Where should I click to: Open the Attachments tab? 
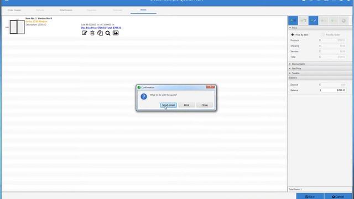[x=66, y=10]
